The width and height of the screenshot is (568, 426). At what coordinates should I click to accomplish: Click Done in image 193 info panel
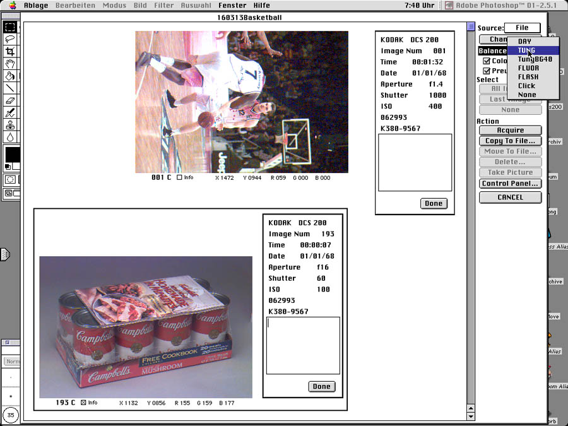click(x=322, y=386)
